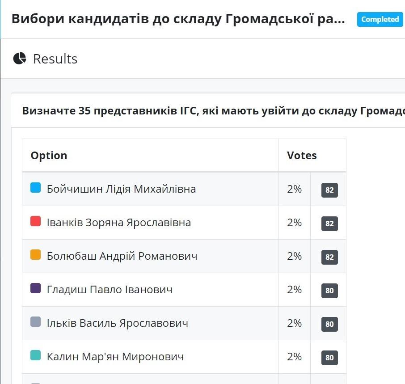The image size is (405, 384).
Task: Click the orange swatch beside Болюбаш Андрій Романович
Action: click(36, 255)
